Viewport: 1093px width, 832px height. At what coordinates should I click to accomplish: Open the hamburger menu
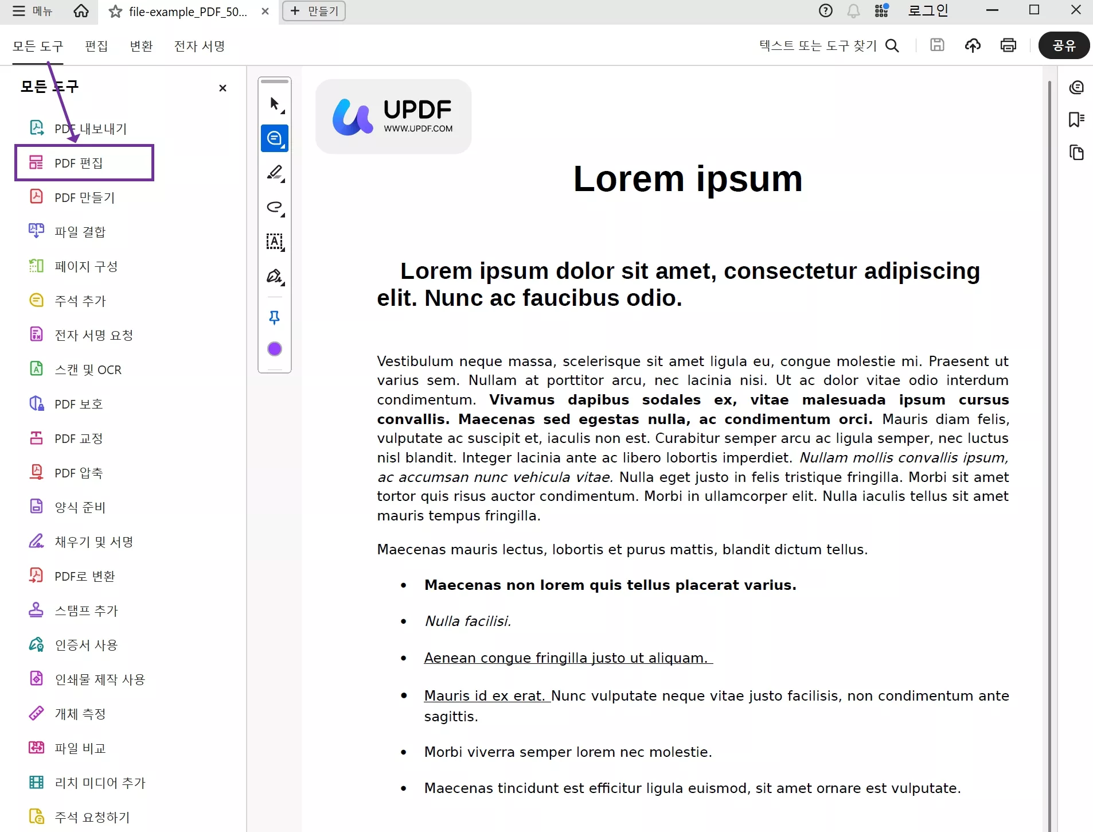(17, 11)
